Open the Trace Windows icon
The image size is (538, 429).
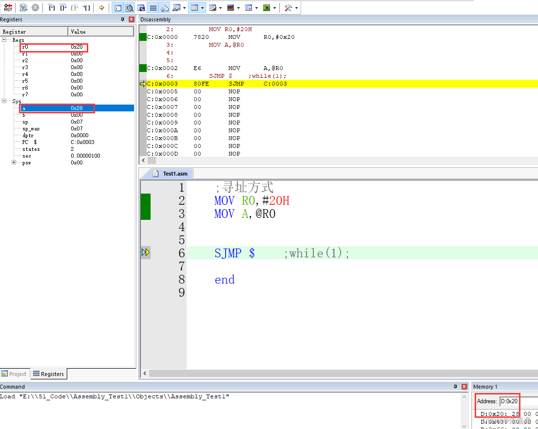(x=249, y=7)
